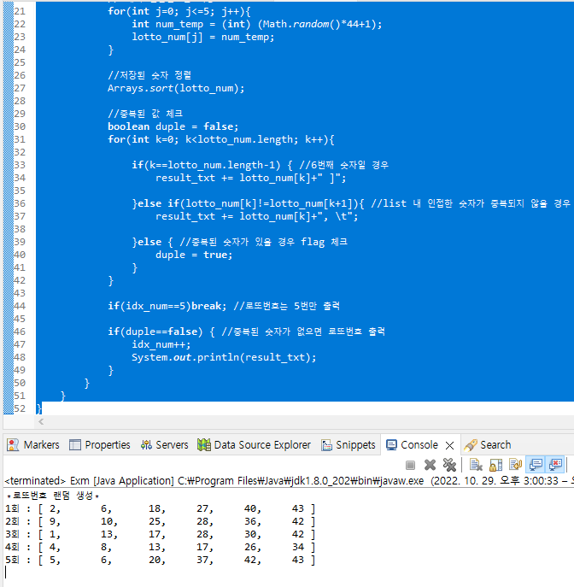This screenshot has height=587, width=574.
Task: Click the '3회' console result row
Action: click(x=160, y=534)
